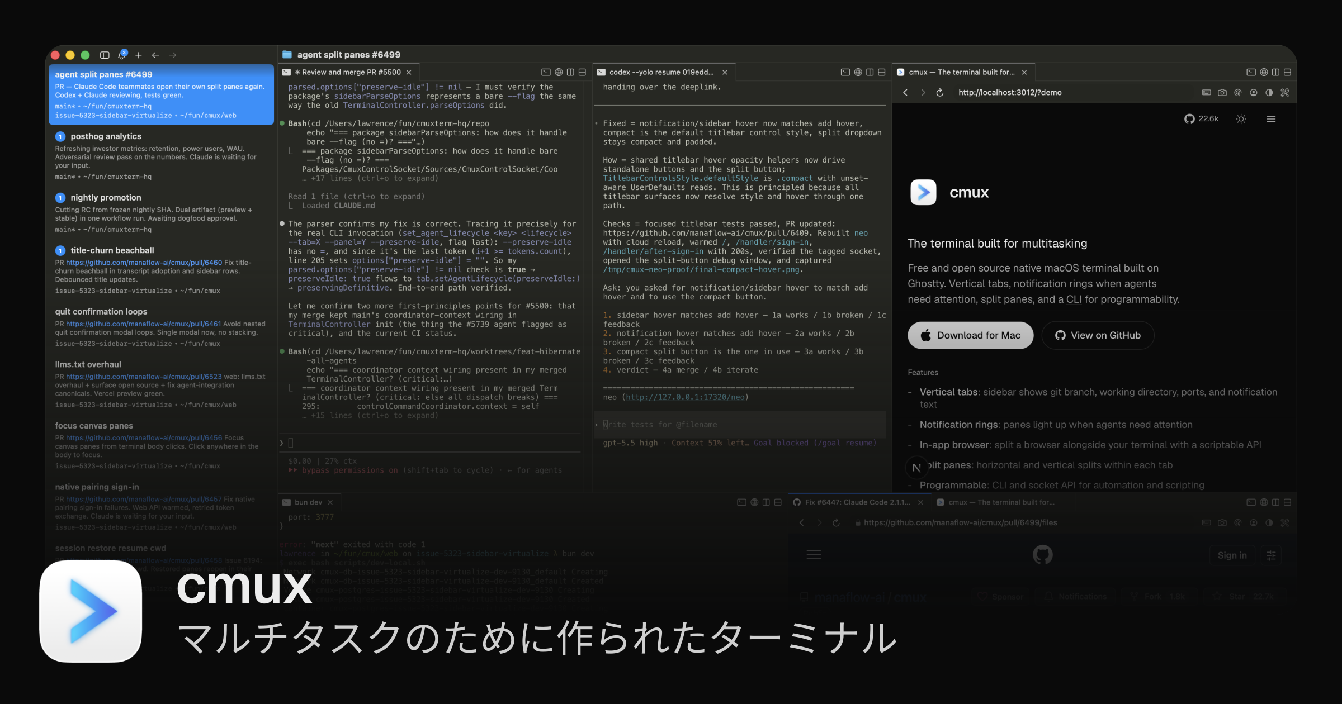
Task: Open the hamburger menu on the cmux page
Action: tap(1271, 119)
